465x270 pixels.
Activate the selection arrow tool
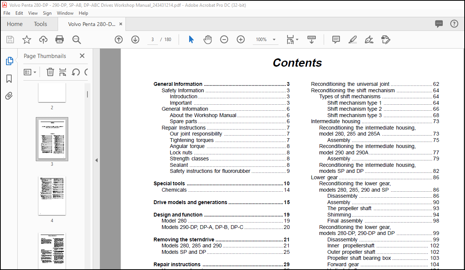point(191,40)
